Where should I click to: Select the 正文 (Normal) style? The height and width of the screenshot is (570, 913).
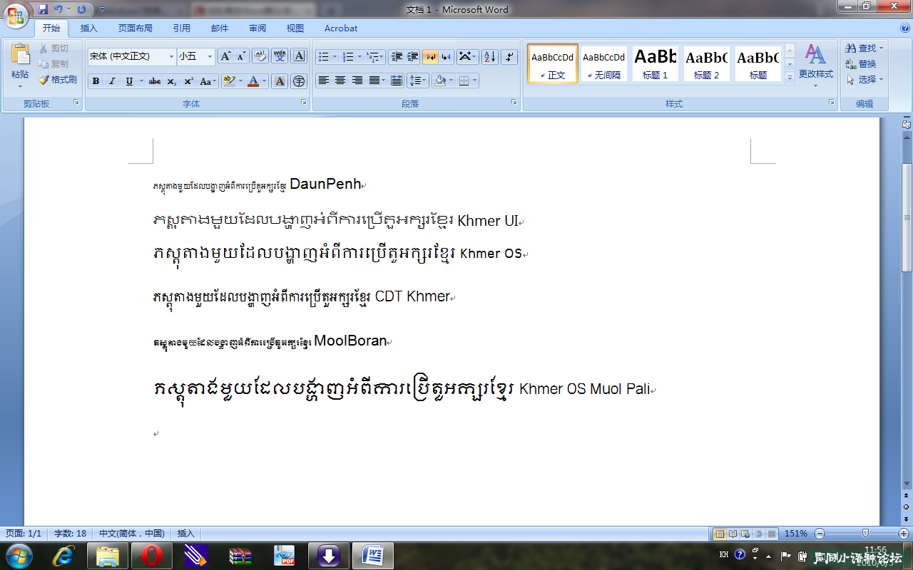click(553, 63)
